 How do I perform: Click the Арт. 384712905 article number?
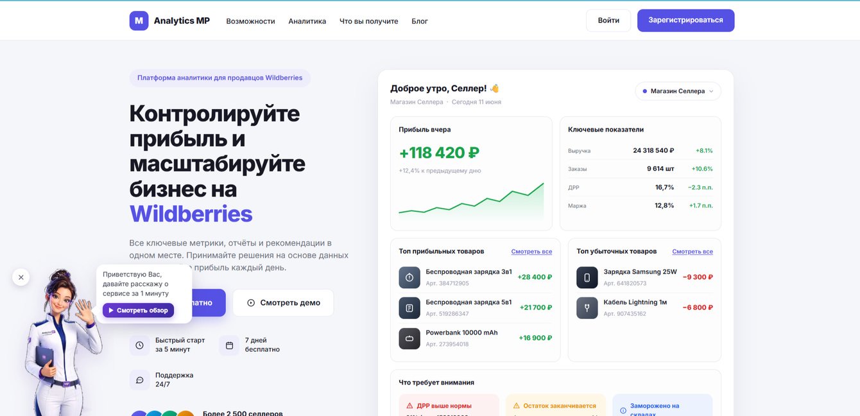click(447, 283)
